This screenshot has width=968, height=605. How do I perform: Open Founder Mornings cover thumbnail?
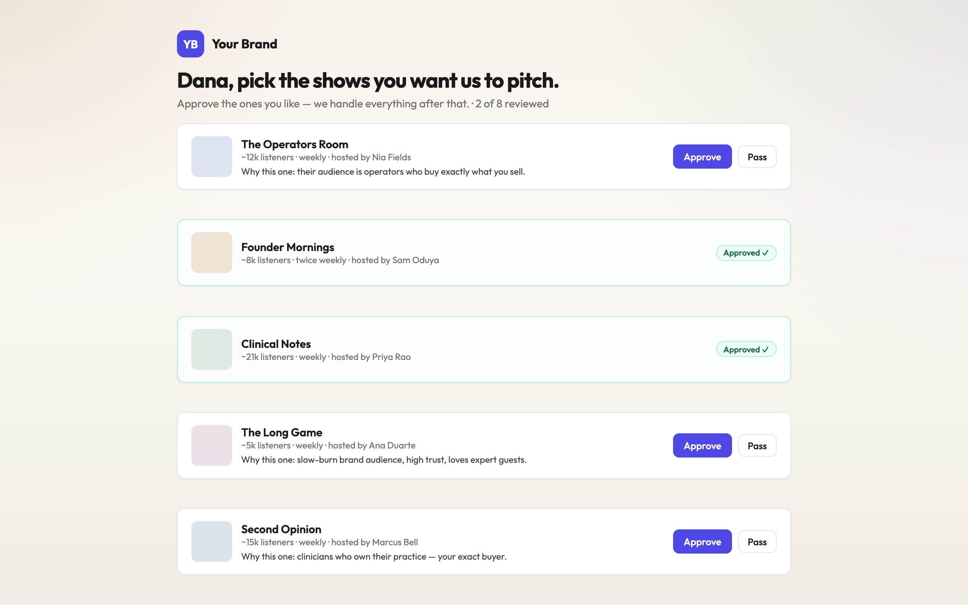pos(212,253)
